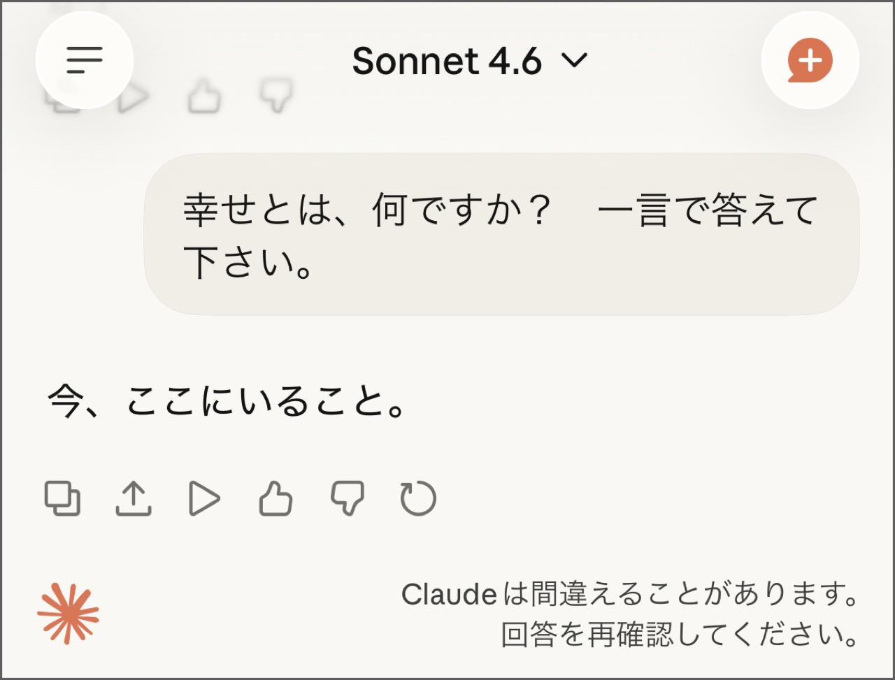Share the latest response via upload icon
Screen dimensions: 895x680
coord(133,499)
